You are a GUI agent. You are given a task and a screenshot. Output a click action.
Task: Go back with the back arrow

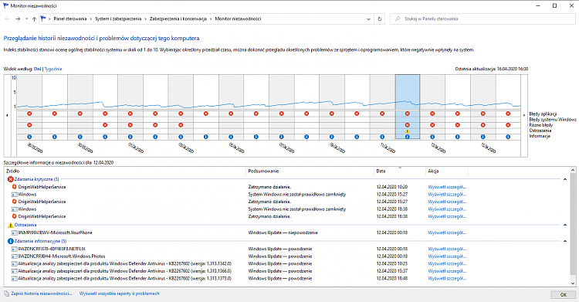tap(7, 19)
